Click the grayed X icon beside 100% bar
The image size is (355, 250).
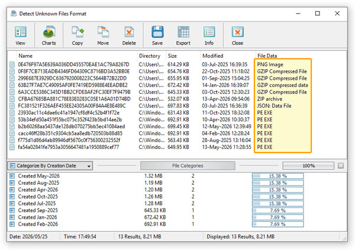341,166
